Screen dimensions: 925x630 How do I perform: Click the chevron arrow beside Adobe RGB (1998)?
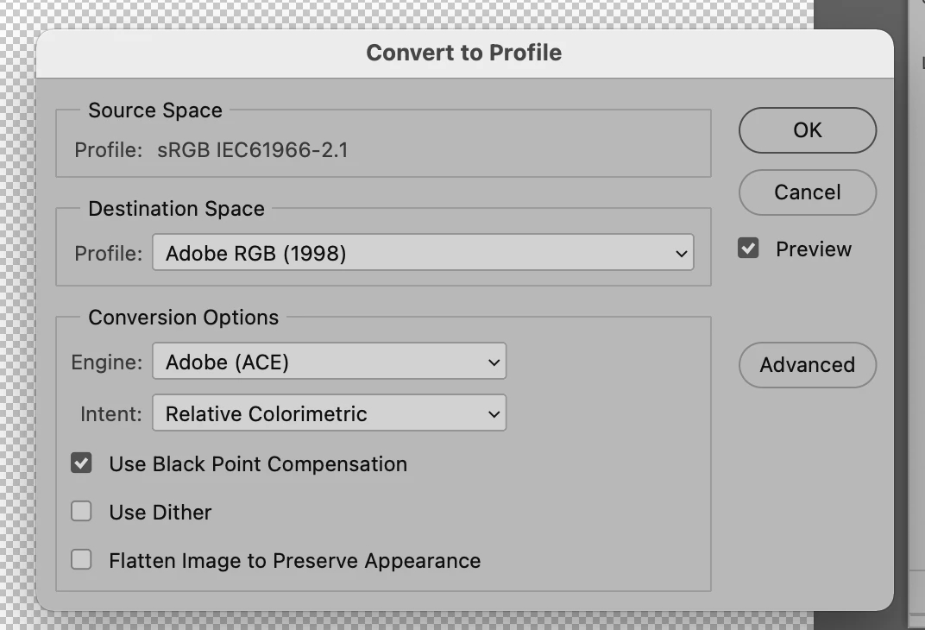[681, 255]
